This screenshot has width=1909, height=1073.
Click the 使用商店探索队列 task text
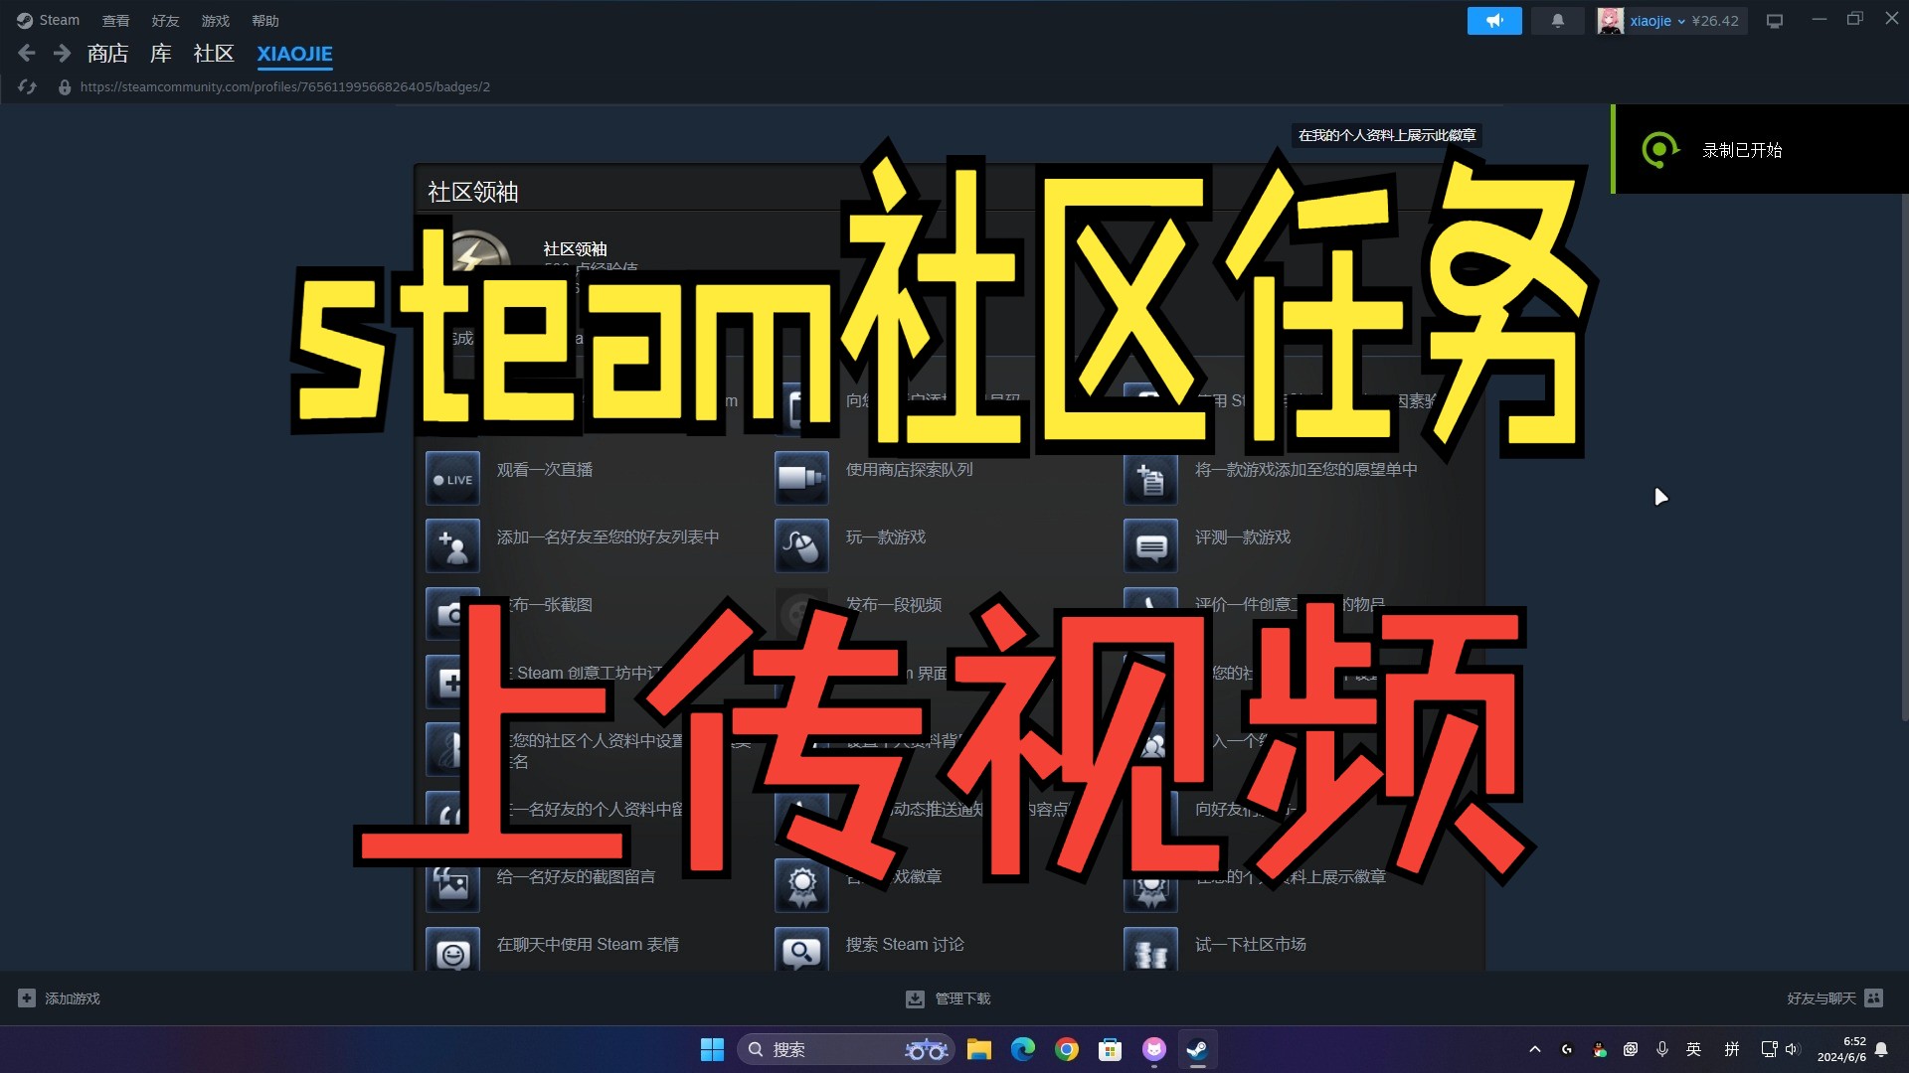[x=909, y=470]
